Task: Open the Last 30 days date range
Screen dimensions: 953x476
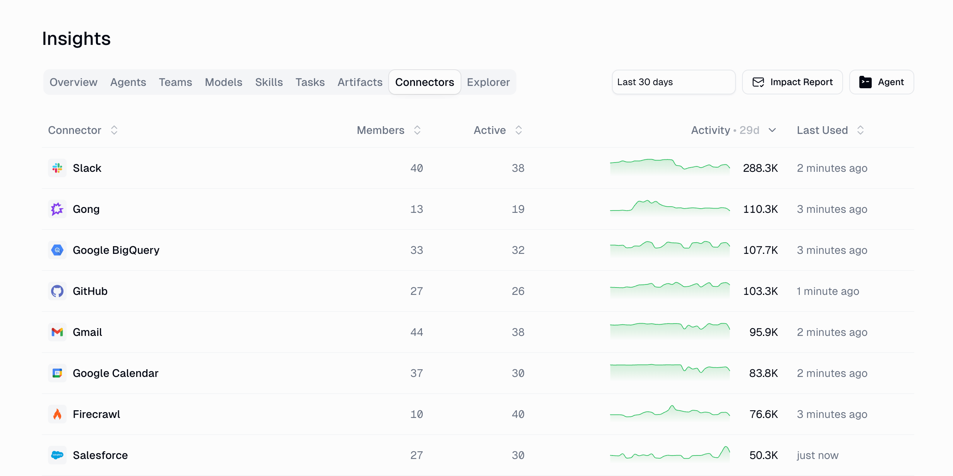Action: tap(674, 82)
